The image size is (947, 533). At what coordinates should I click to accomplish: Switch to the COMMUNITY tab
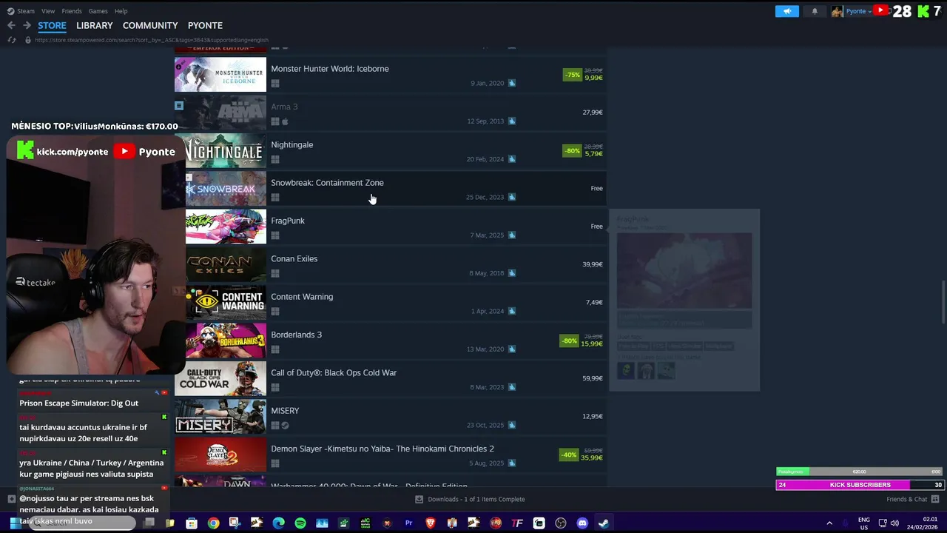tap(150, 25)
